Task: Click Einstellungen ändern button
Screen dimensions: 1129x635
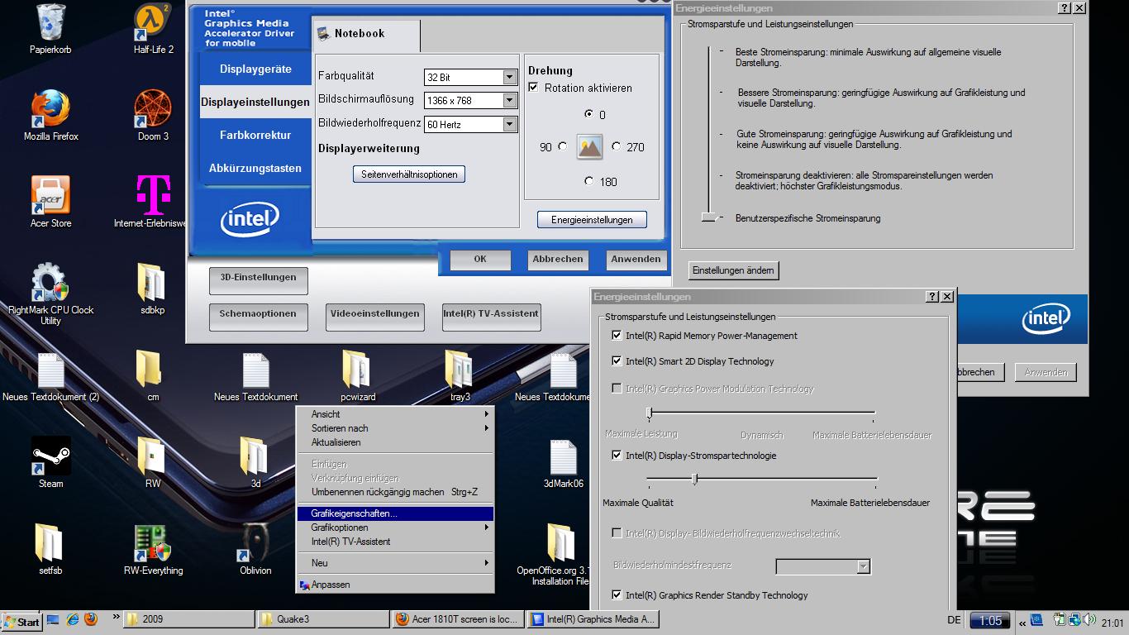Action: 733,270
